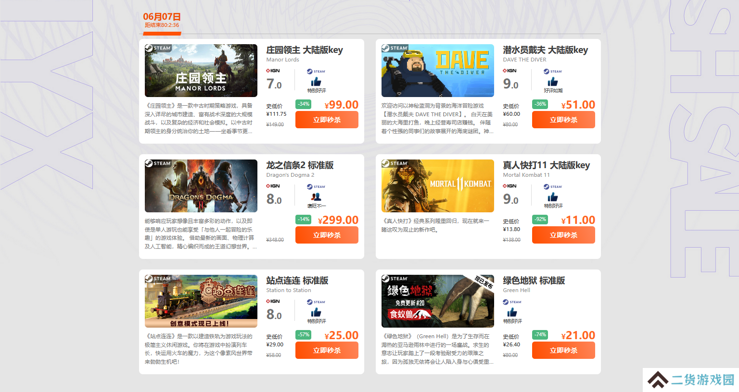Click the -34% discount badge
This screenshot has width=739, height=392.
click(x=304, y=104)
